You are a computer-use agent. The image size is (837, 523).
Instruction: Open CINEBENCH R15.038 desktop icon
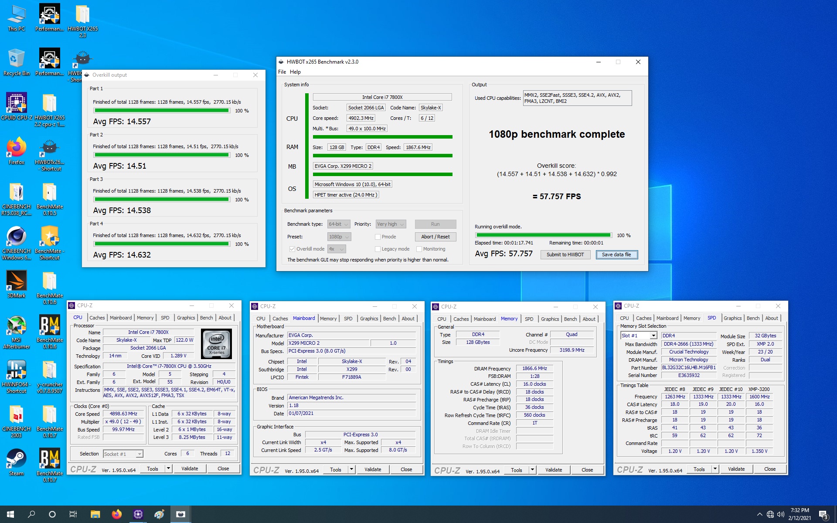(x=17, y=199)
